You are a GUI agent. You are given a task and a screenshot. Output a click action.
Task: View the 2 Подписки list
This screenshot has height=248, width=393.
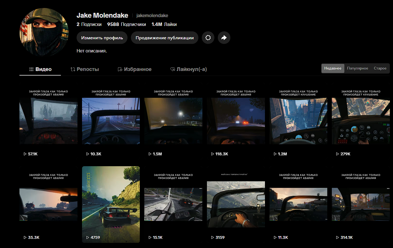(89, 25)
